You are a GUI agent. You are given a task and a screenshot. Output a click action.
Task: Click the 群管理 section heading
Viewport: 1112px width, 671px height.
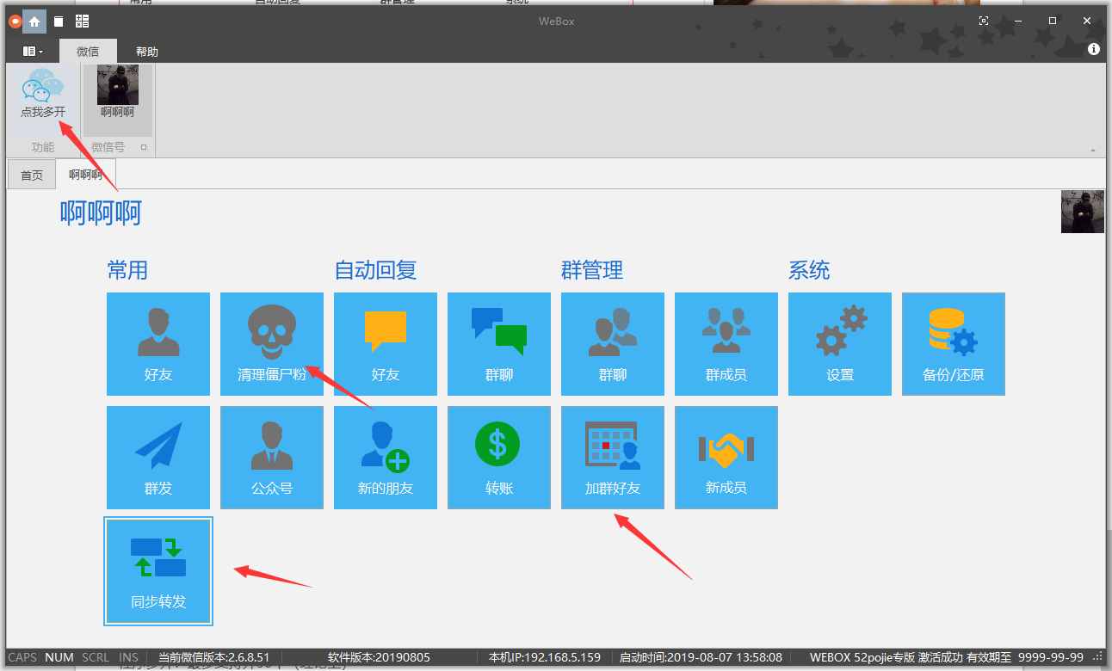click(592, 270)
